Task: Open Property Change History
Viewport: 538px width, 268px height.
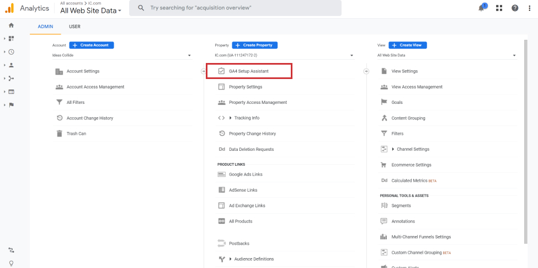Action: 253,134
